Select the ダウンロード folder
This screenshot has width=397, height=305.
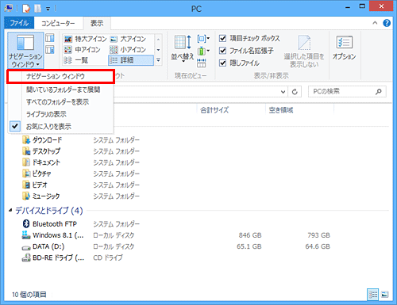[x=42, y=140]
